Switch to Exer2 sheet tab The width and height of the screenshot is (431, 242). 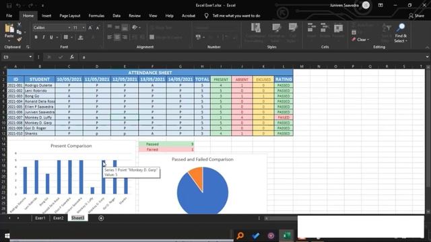[x=59, y=218]
